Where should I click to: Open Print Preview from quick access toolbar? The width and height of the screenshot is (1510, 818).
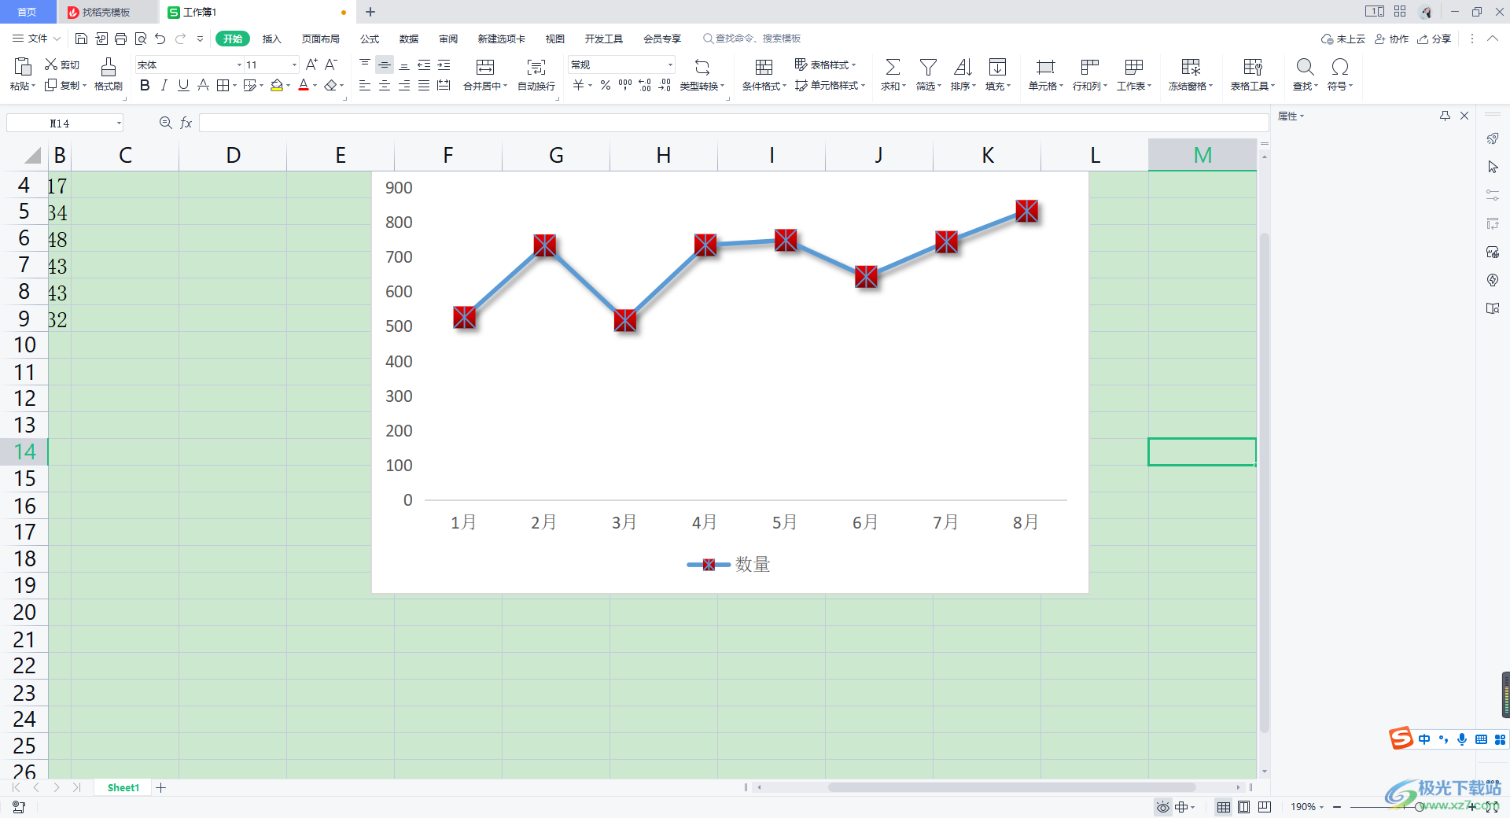141,39
